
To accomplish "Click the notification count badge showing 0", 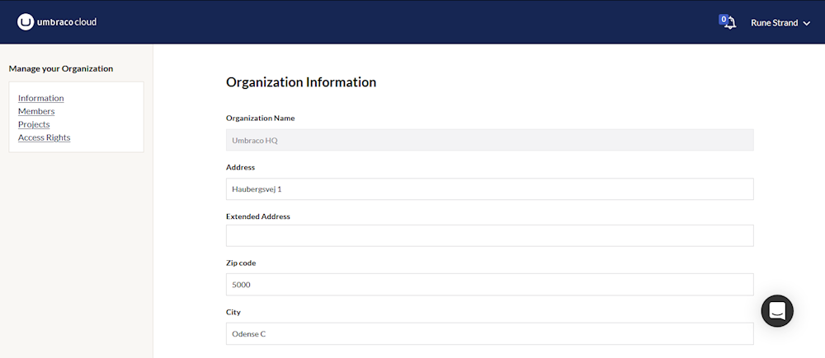I will (724, 19).
